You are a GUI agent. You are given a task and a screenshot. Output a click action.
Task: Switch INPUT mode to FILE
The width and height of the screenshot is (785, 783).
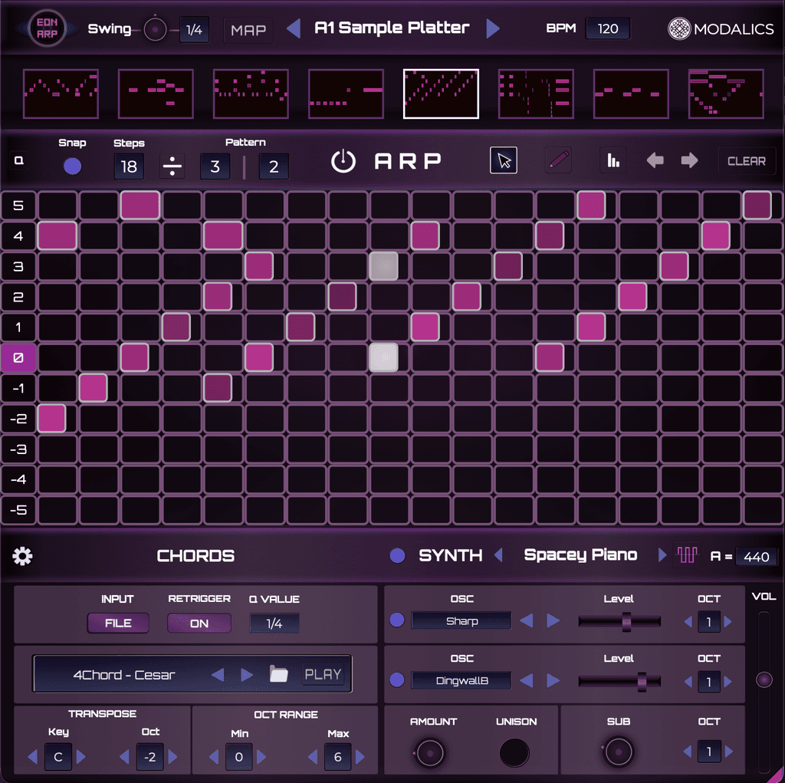(x=117, y=623)
